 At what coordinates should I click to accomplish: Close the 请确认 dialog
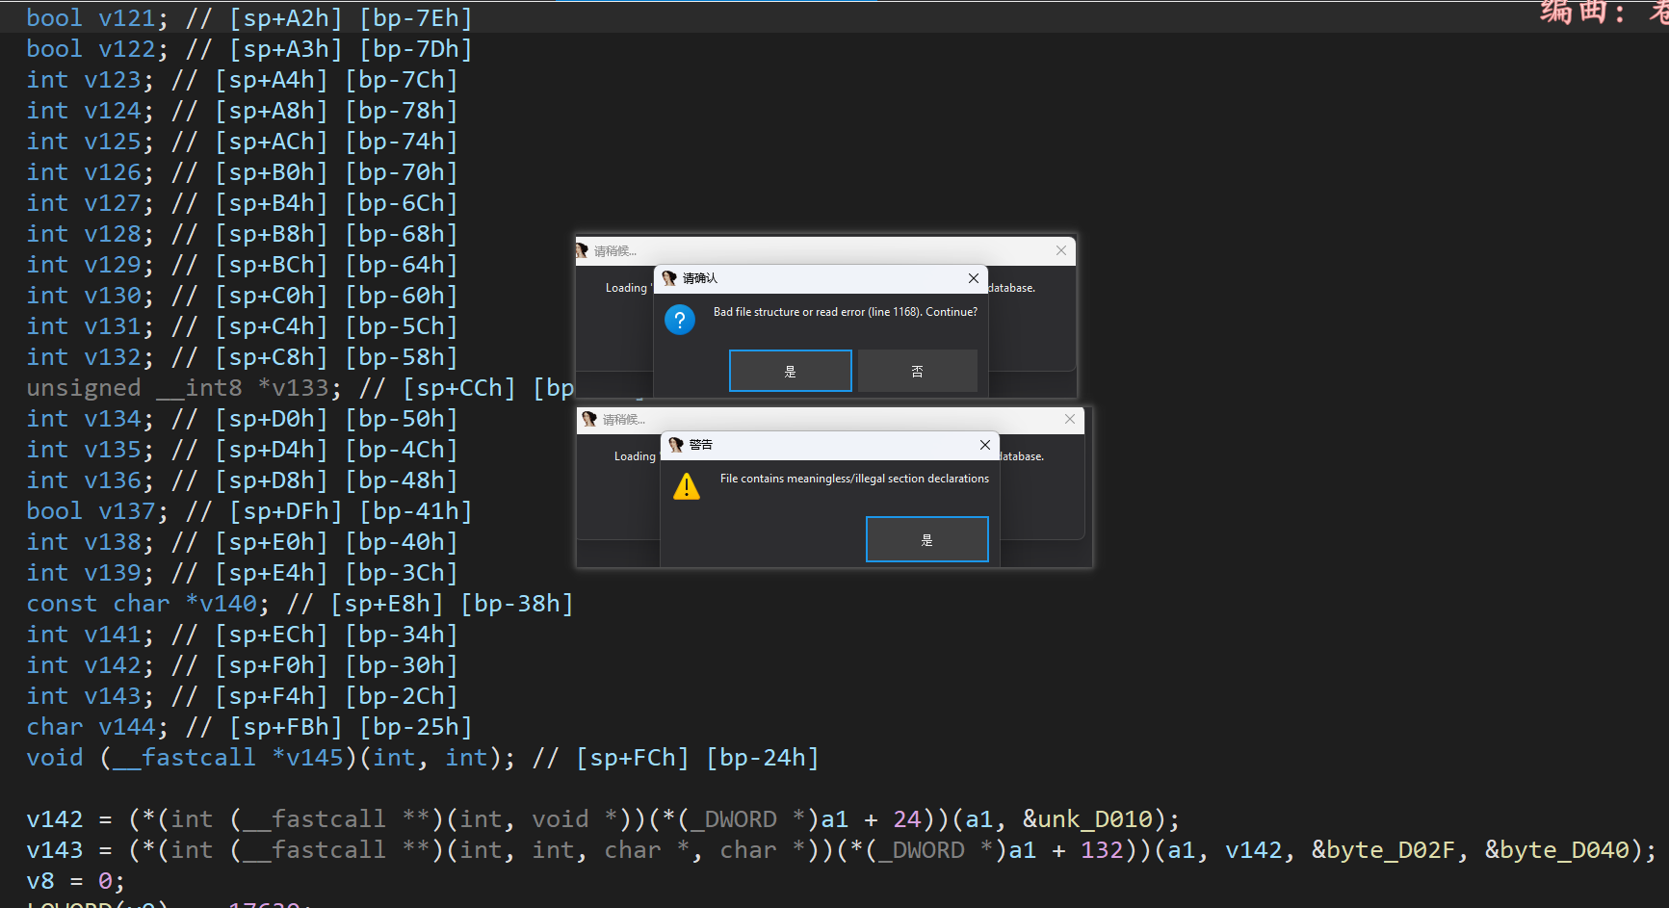point(973,278)
